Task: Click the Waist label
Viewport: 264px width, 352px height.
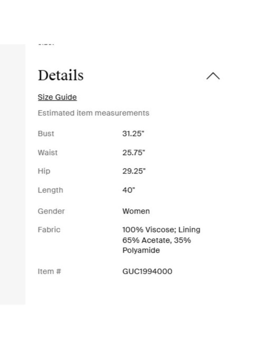Action: 48,153
